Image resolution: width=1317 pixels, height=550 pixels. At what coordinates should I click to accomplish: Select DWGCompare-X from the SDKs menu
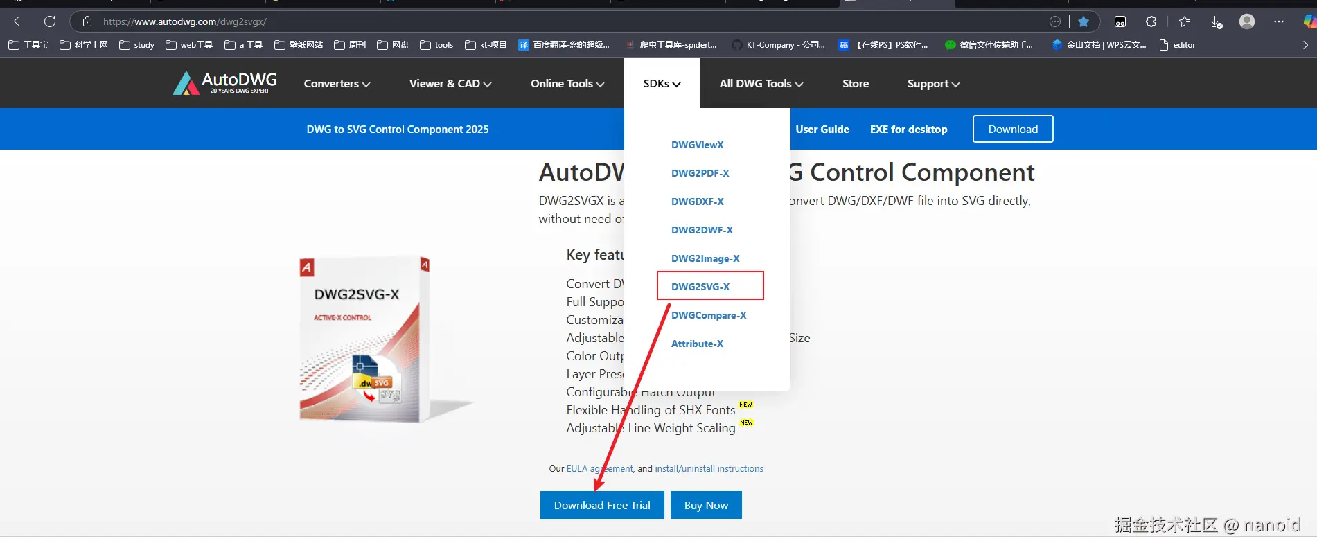click(x=709, y=315)
